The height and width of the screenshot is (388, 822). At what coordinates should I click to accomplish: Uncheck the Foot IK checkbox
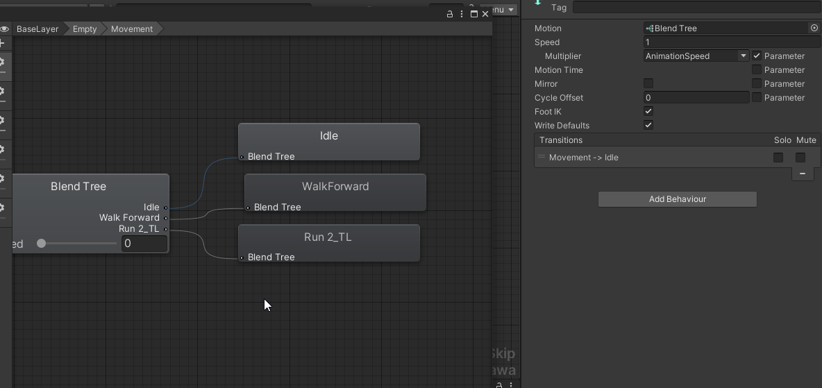pos(648,111)
